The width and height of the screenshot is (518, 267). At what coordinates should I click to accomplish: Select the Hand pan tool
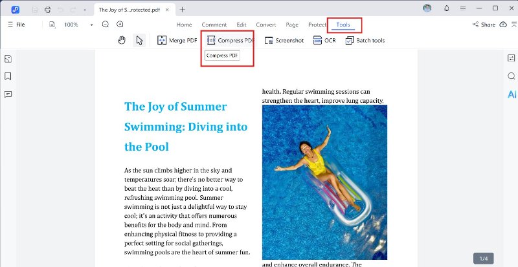pos(122,40)
